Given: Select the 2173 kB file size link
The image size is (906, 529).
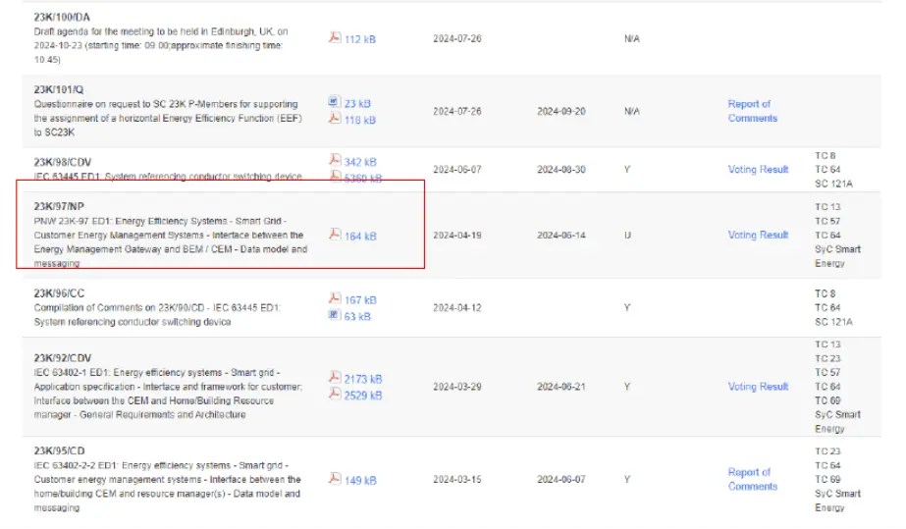Looking at the screenshot, I should (x=363, y=379).
